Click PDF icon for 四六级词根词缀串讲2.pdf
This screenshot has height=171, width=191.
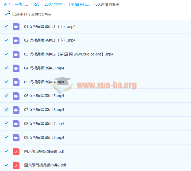(x=16, y=165)
